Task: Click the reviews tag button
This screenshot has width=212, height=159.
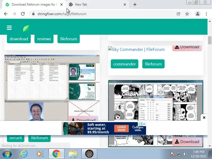Action: pyautogui.click(x=44, y=39)
